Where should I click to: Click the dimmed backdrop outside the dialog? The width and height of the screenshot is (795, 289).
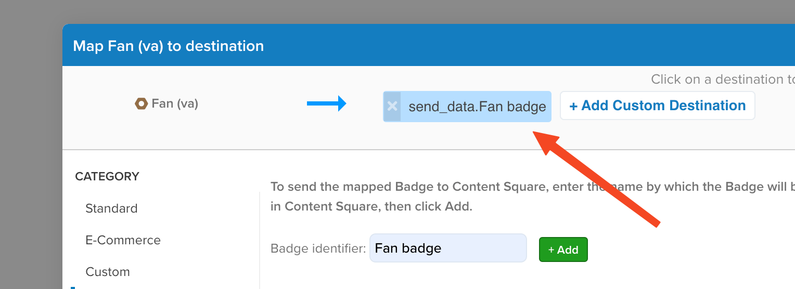coord(31,156)
